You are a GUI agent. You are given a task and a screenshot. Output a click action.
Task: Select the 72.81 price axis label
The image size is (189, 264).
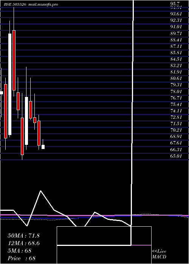point(176,117)
